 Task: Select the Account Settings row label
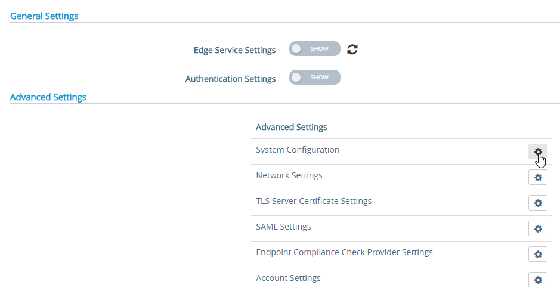point(288,278)
